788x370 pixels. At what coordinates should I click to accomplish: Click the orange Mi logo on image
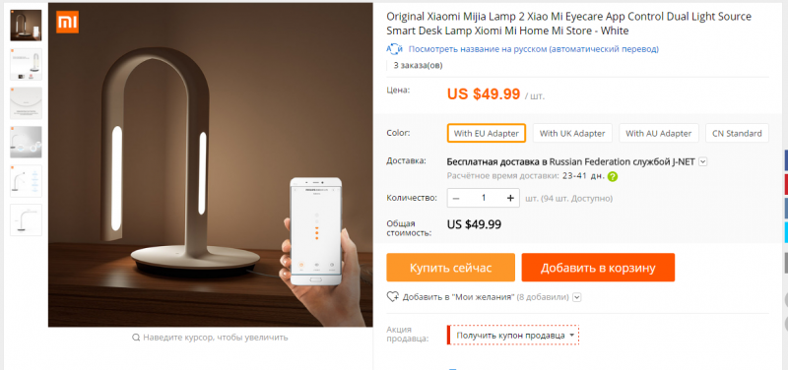coord(67,22)
